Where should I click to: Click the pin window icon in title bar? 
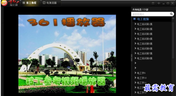(159, 3)
